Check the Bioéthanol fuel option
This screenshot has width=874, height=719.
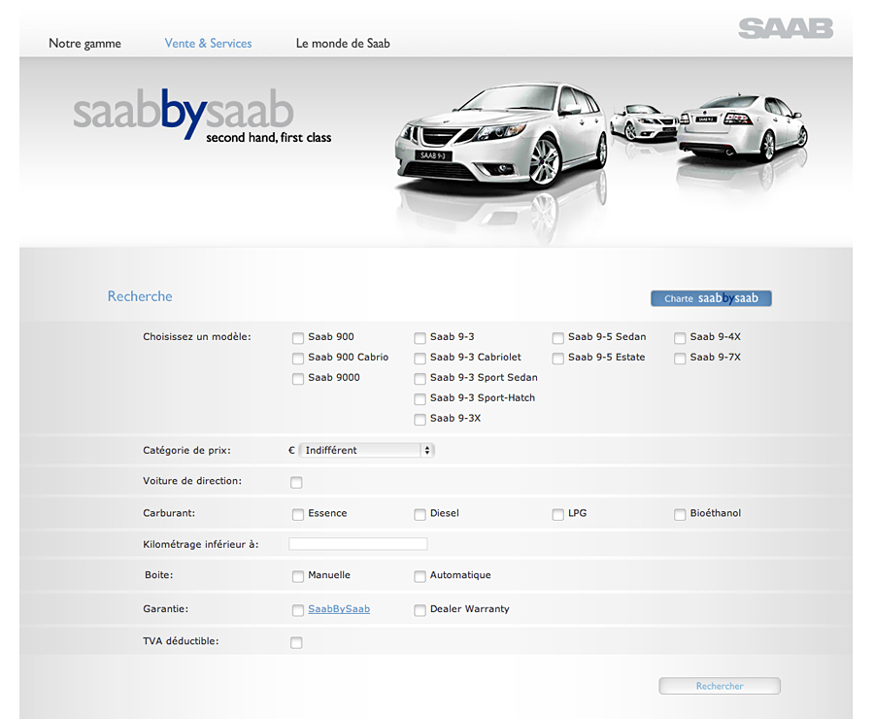(681, 514)
